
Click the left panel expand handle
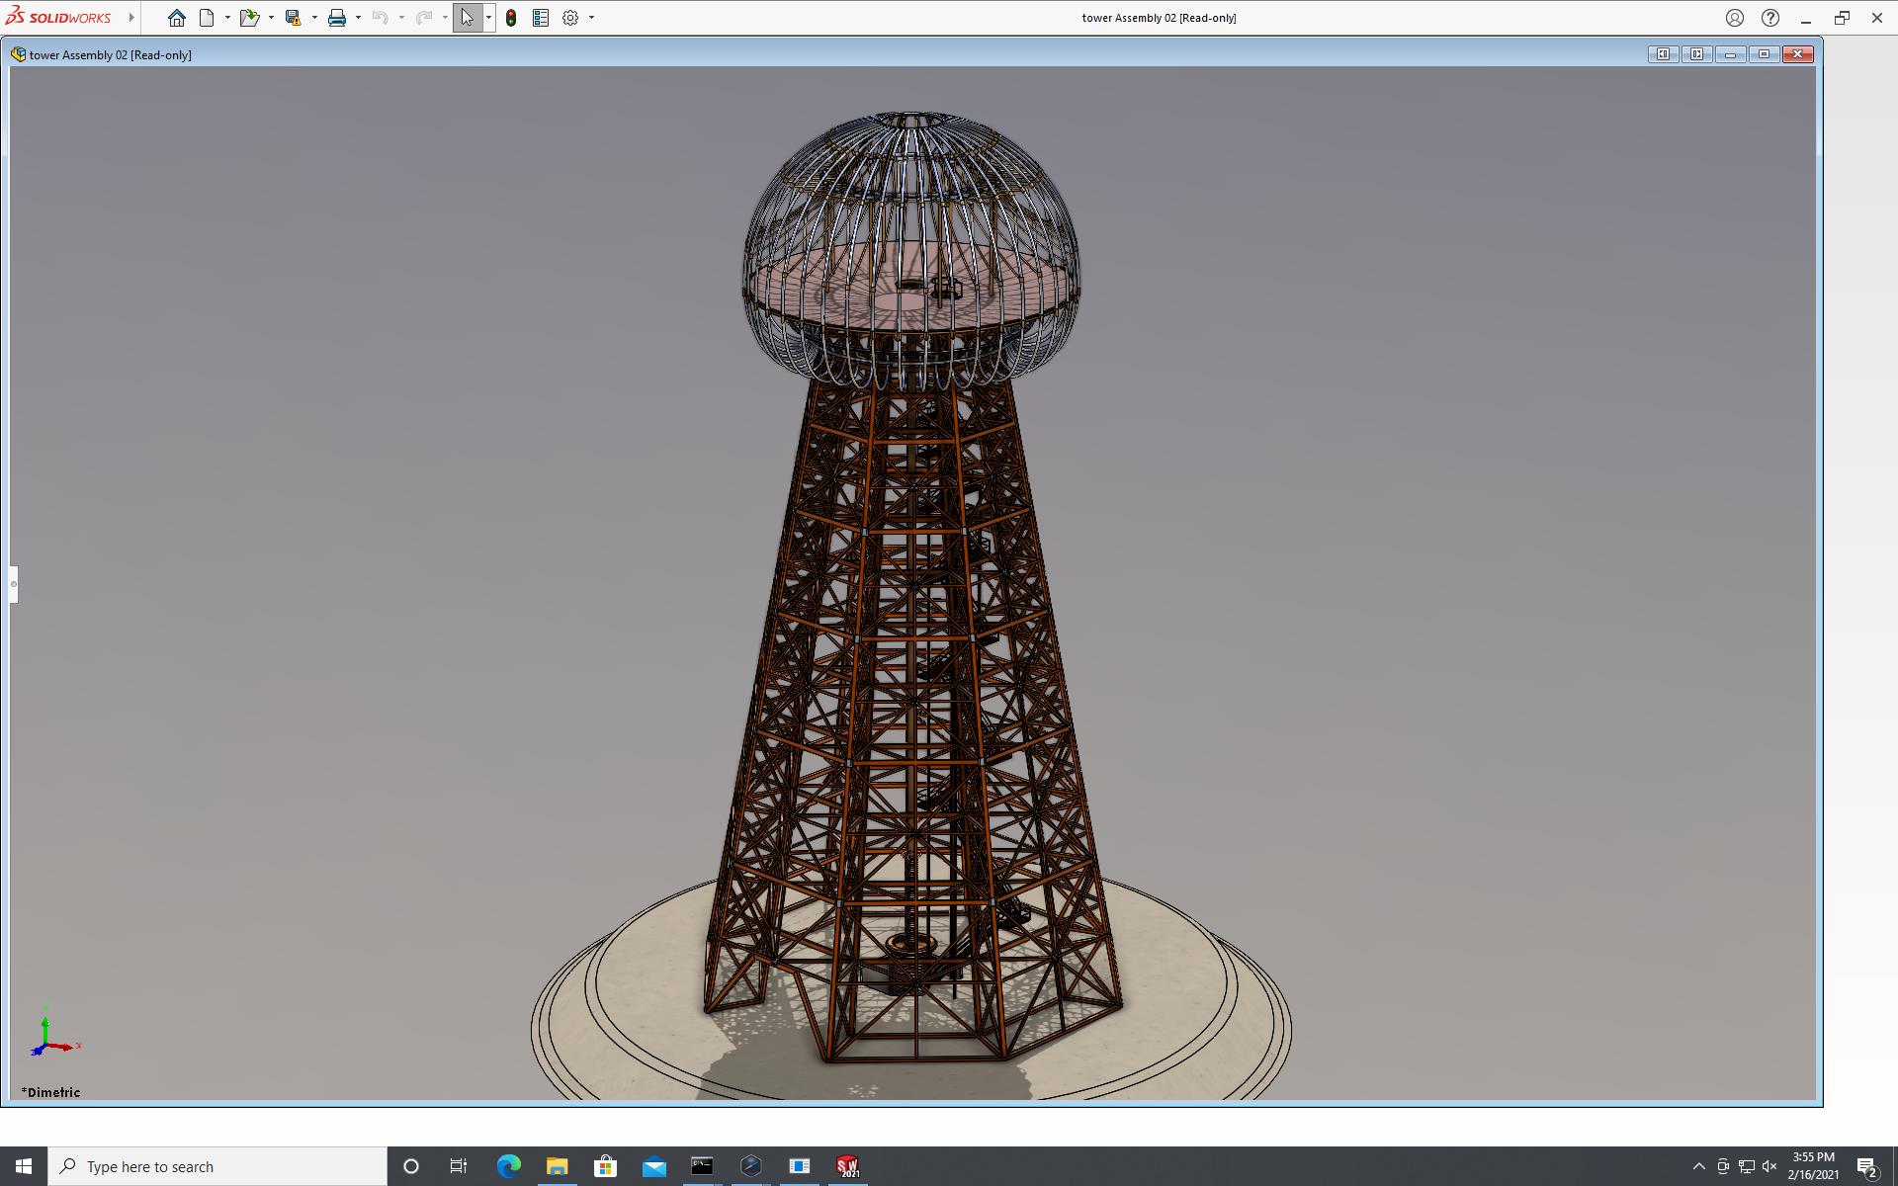14,584
